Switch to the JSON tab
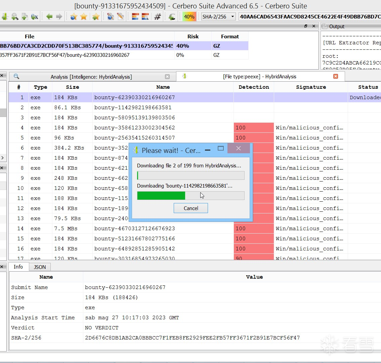The width and height of the screenshot is (381, 363). tap(40, 267)
